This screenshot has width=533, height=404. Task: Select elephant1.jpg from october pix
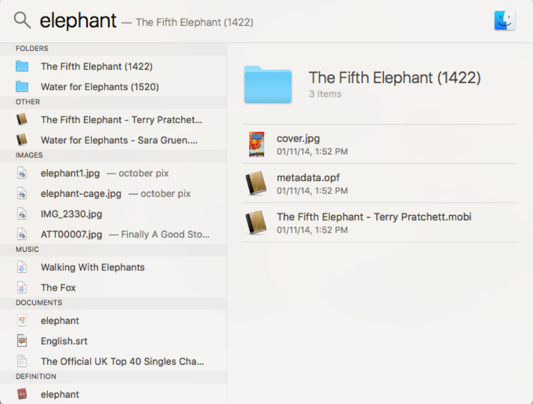click(x=70, y=173)
